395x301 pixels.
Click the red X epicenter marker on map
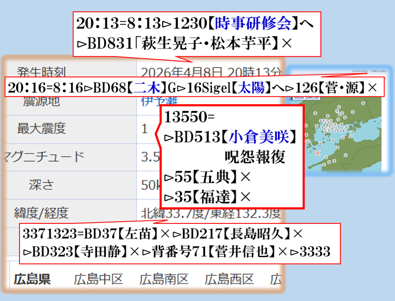click(x=318, y=153)
